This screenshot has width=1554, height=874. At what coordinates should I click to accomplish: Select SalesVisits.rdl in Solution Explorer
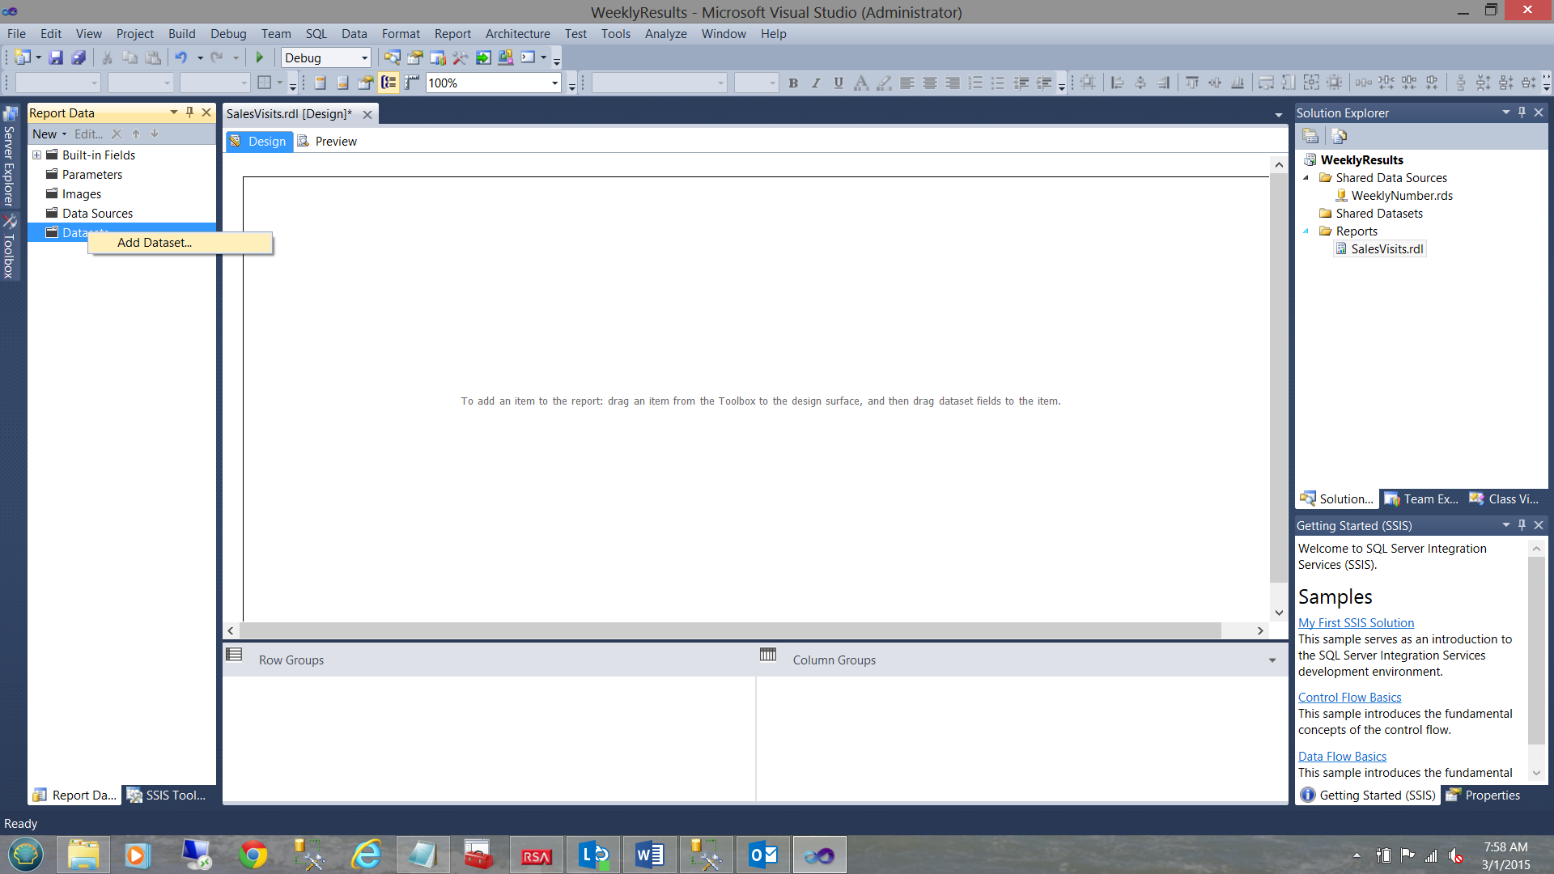point(1386,249)
